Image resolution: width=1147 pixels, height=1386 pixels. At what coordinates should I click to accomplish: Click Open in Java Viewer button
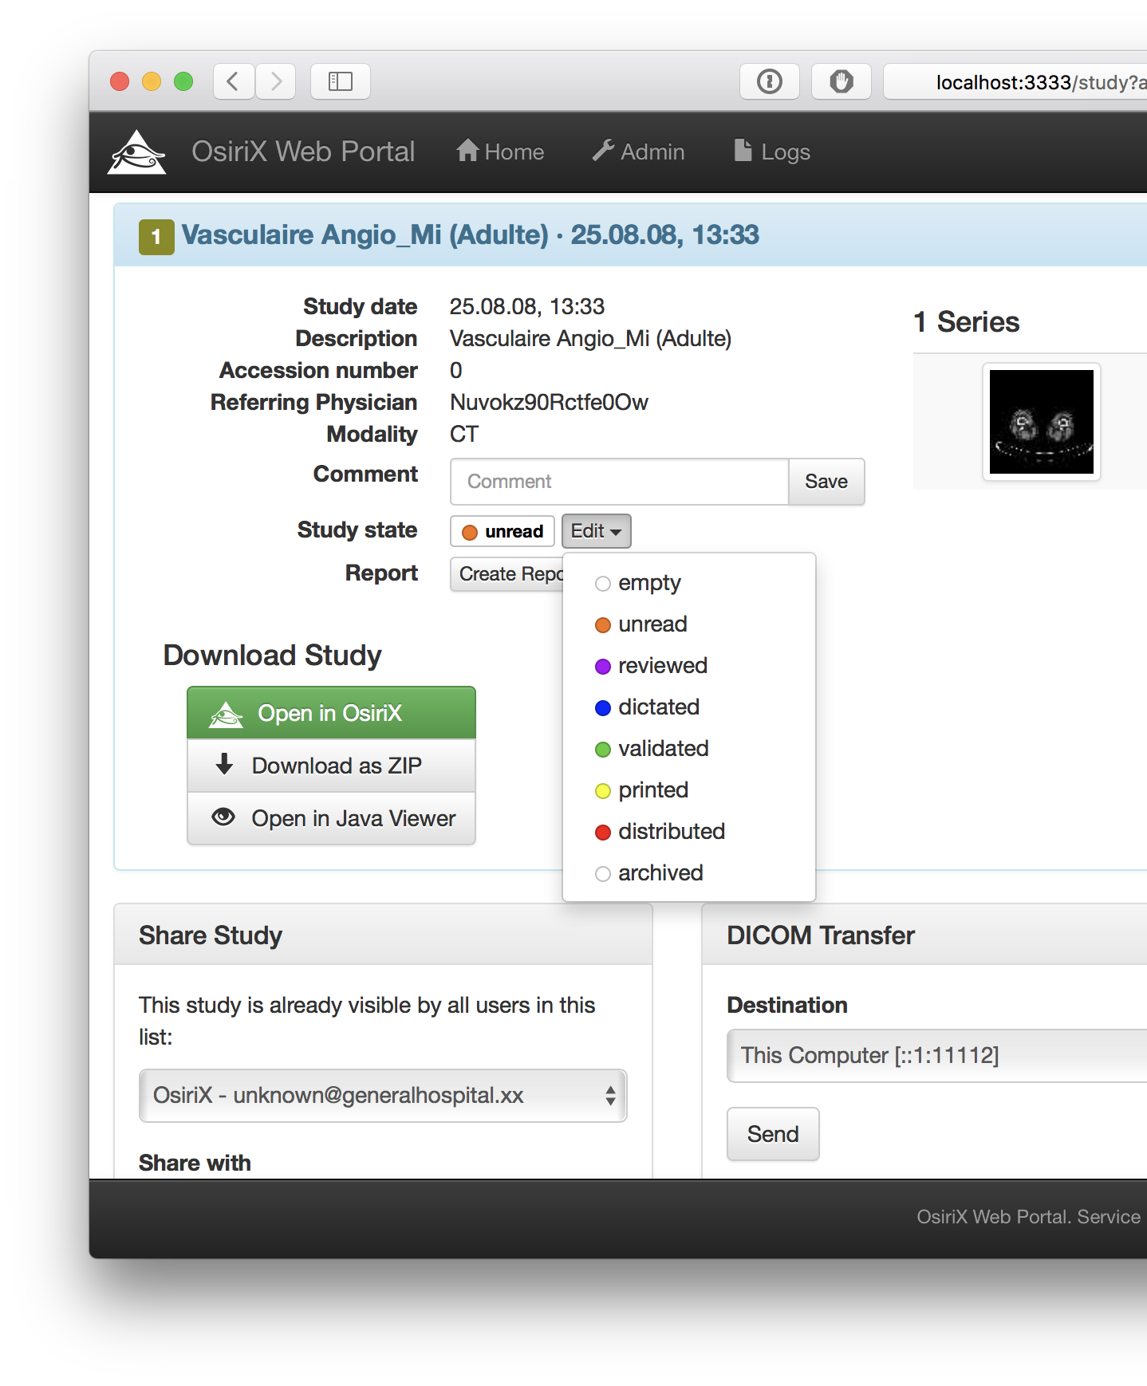tap(331, 818)
